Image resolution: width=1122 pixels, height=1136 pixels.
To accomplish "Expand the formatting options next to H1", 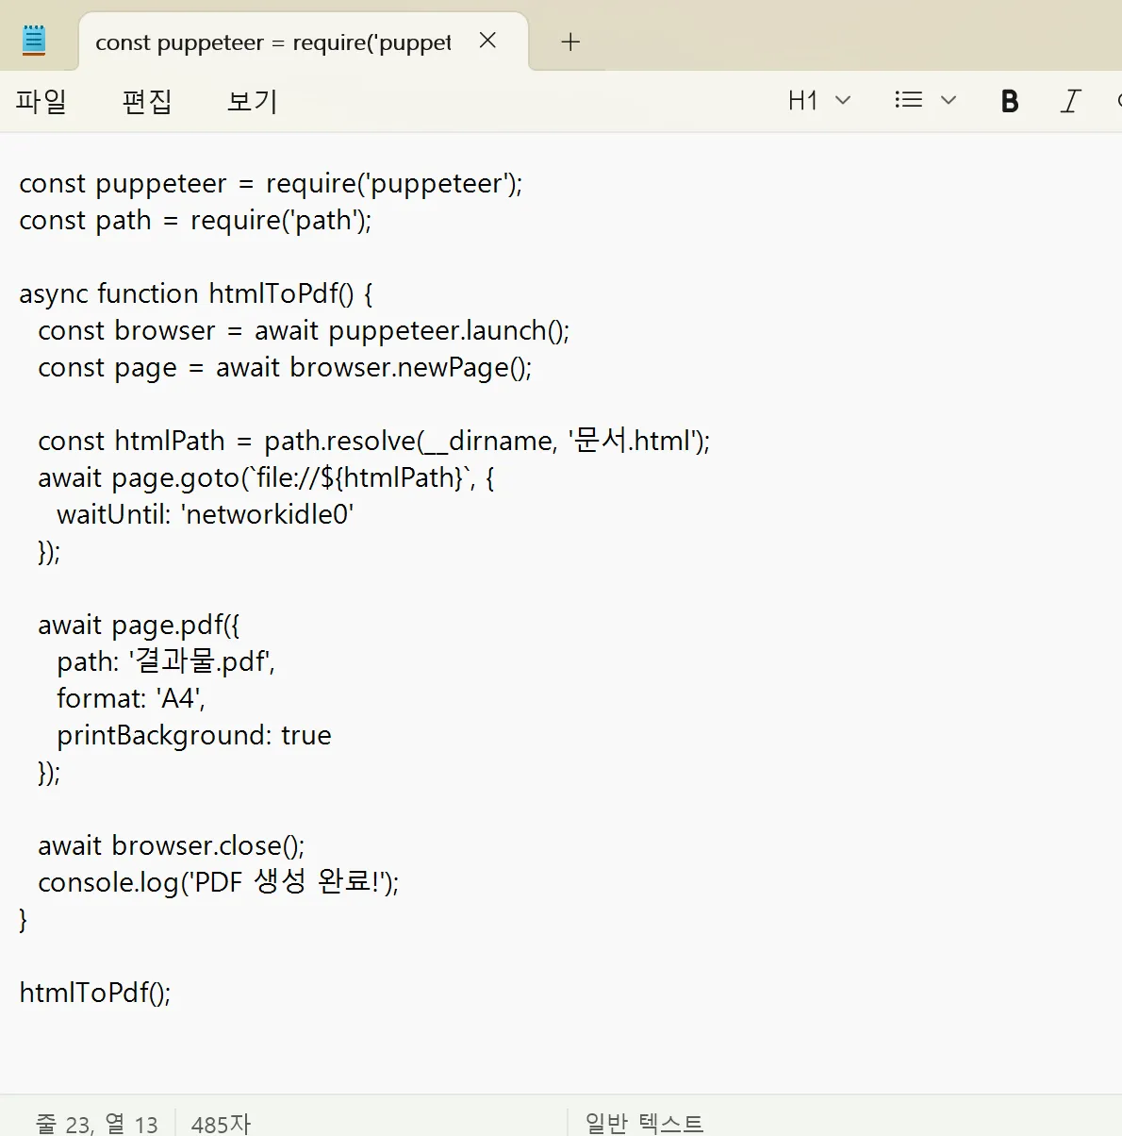I will coord(844,100).
